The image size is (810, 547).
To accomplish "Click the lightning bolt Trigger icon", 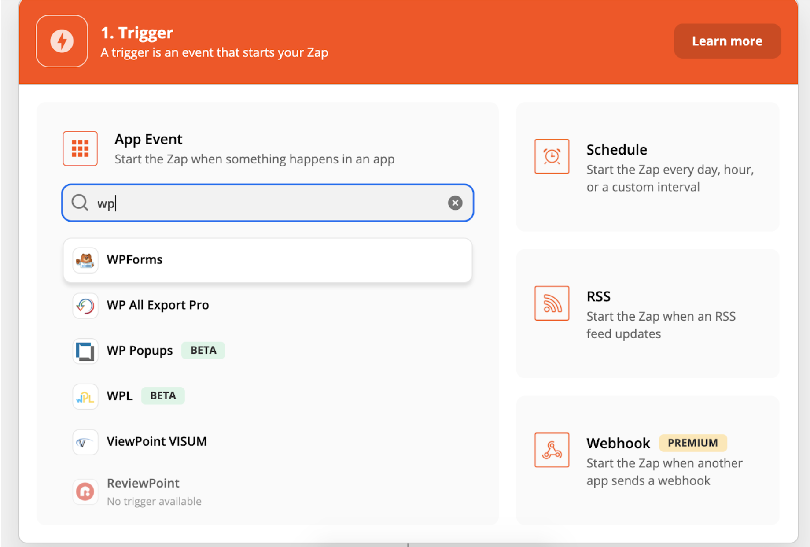I will pyautogui.click(x=62, y=41).
